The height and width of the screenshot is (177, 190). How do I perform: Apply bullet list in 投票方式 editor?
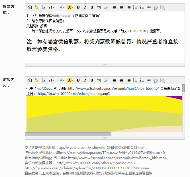pyautogui.click(x=142, y=7)
